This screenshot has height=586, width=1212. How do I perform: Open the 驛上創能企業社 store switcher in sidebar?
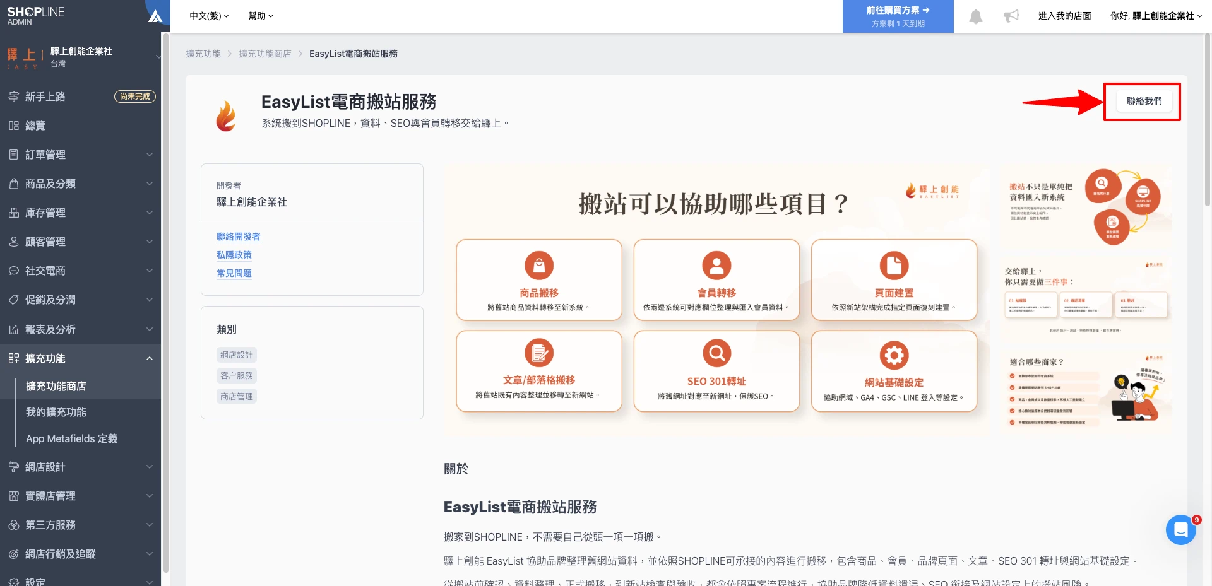click(x=80, y=57)
